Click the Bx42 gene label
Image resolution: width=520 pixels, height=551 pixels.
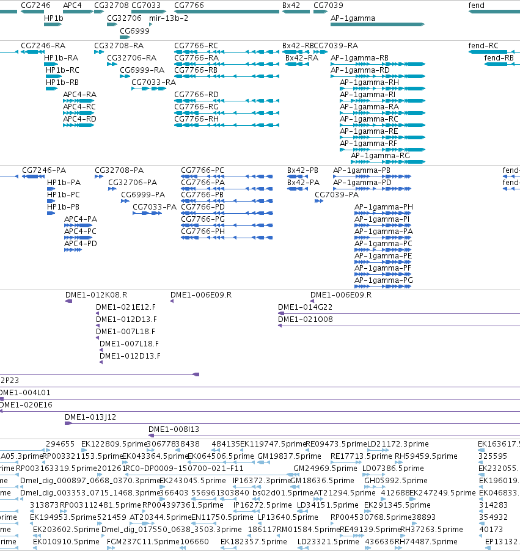click(x=291, y=5)
